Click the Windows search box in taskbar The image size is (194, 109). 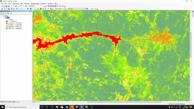tap(22, 107)
